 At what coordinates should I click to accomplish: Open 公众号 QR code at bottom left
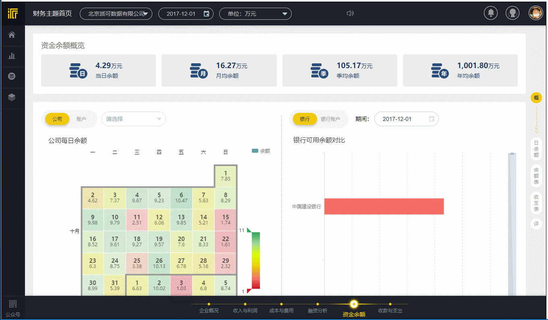[x=12, y=307]
